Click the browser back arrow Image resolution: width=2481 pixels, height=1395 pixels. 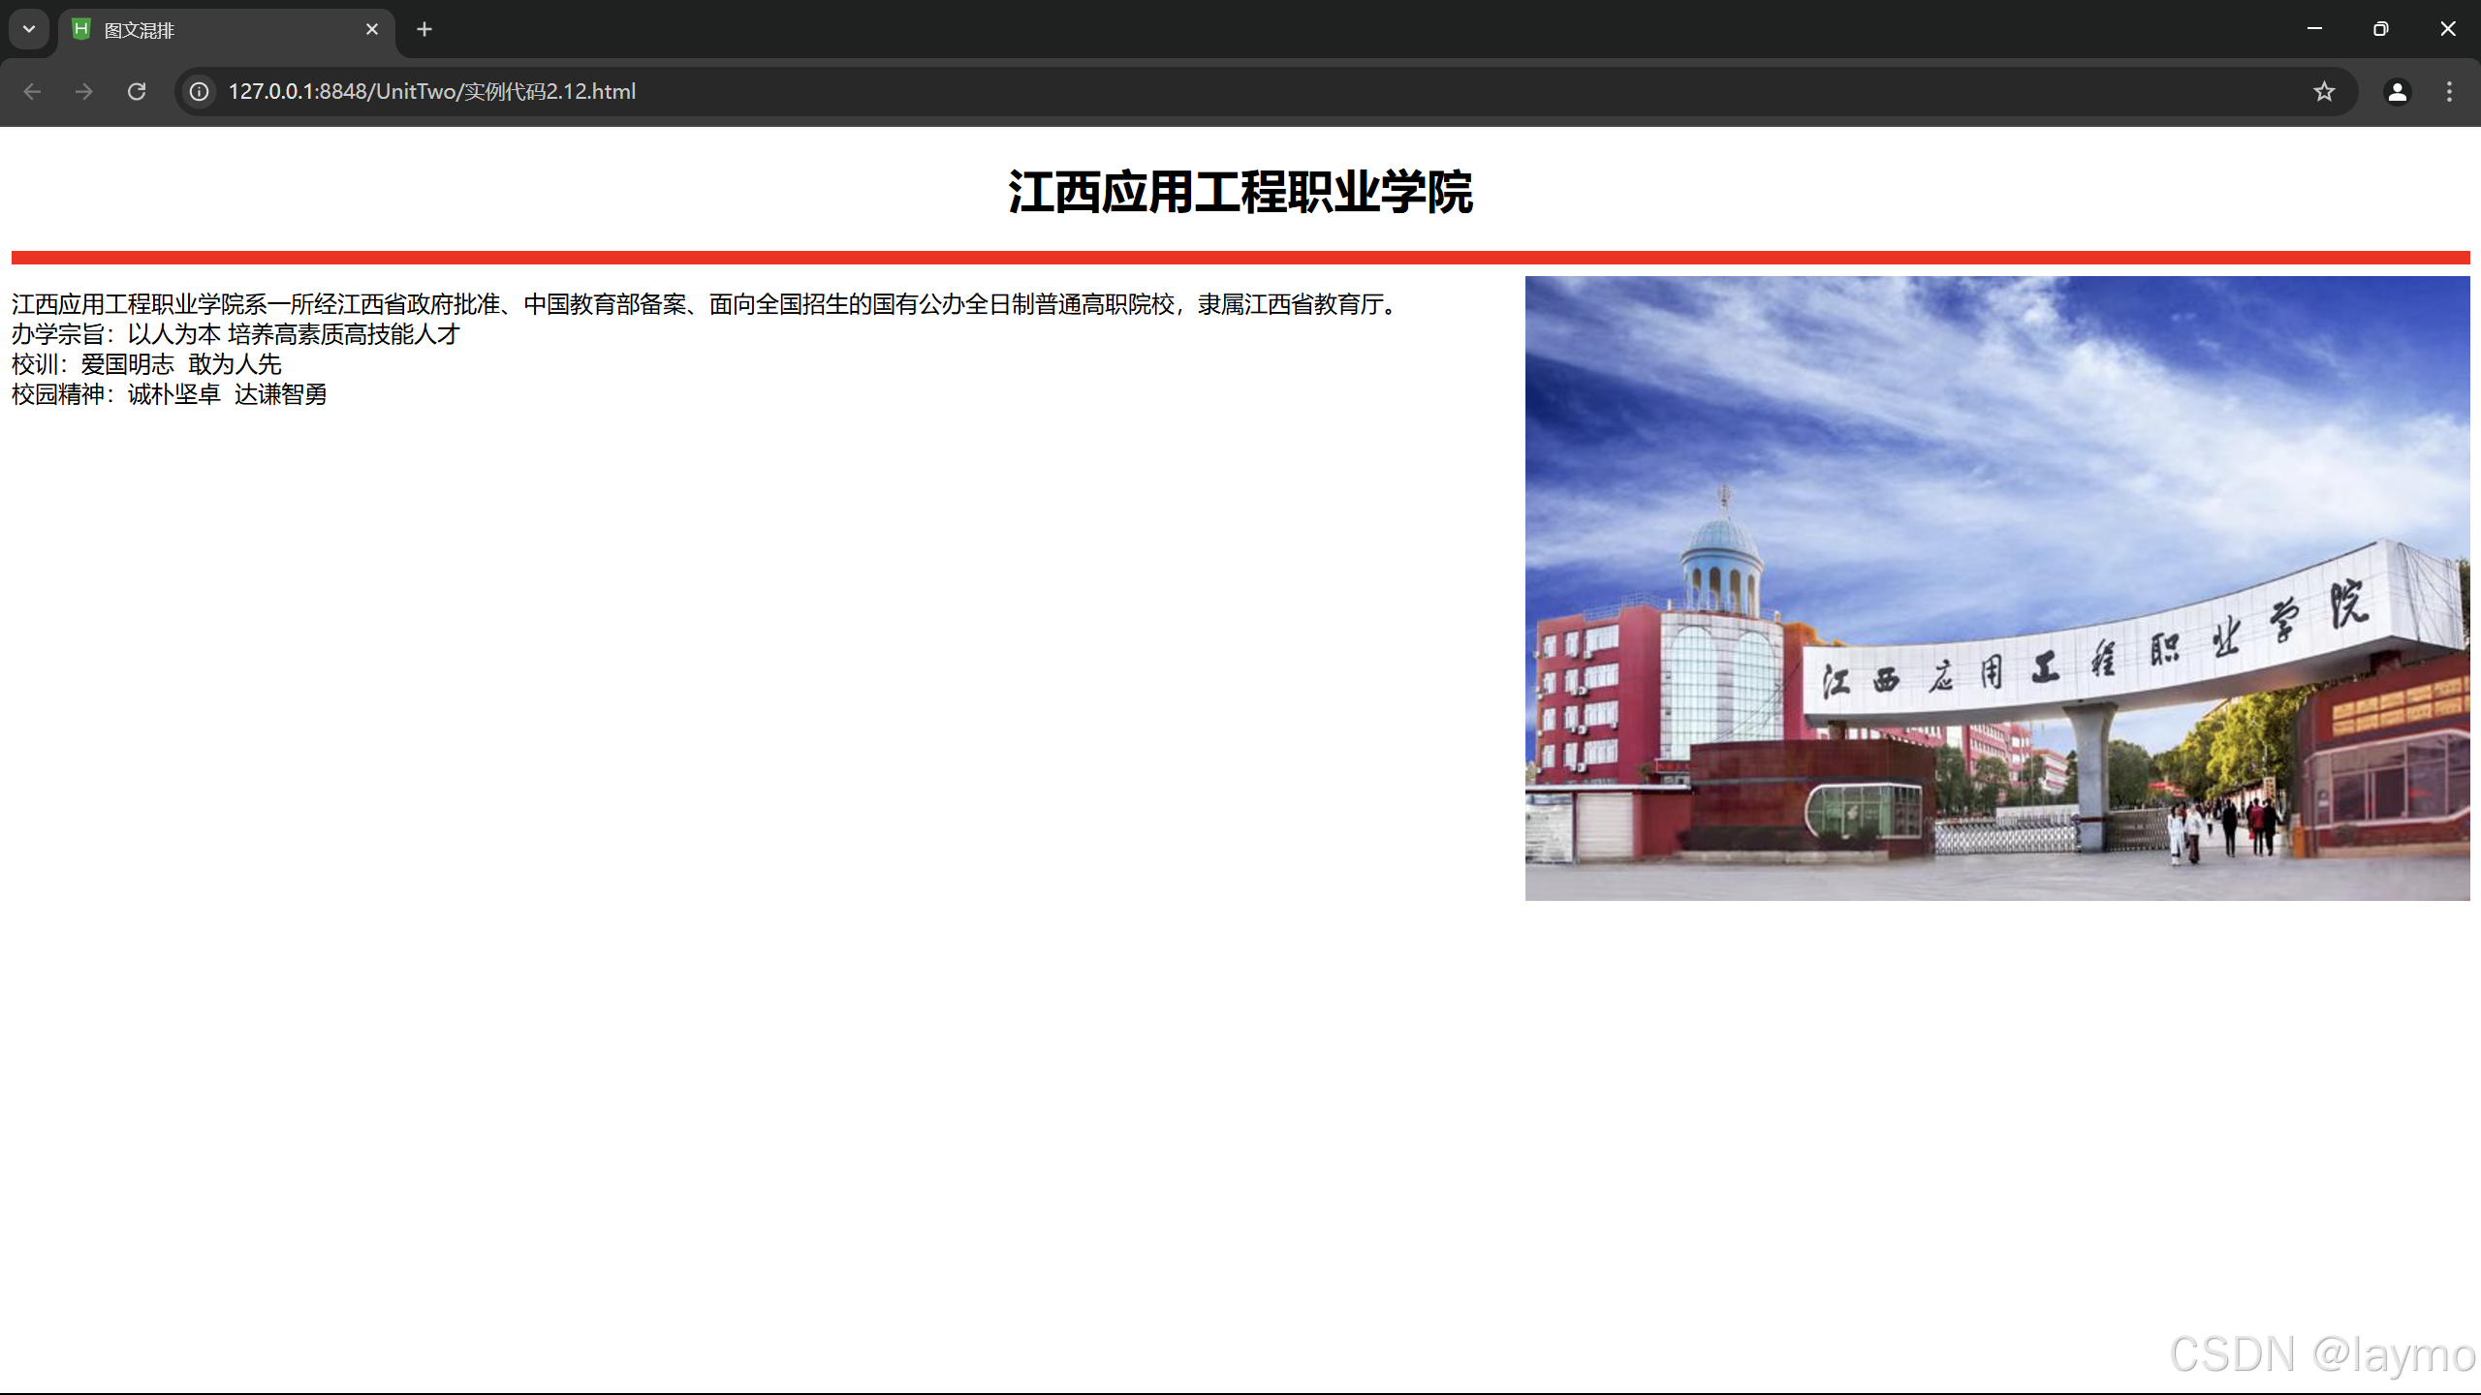32,91
